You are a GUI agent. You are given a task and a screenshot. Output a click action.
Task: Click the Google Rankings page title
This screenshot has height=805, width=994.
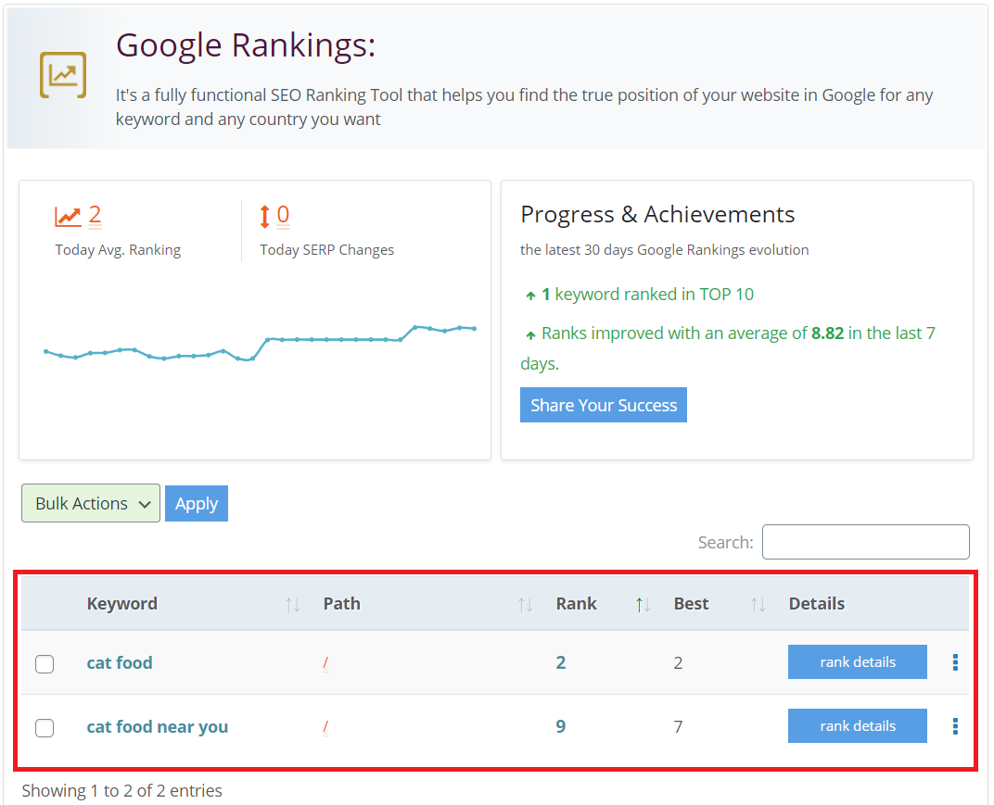[x=246, y=45]
